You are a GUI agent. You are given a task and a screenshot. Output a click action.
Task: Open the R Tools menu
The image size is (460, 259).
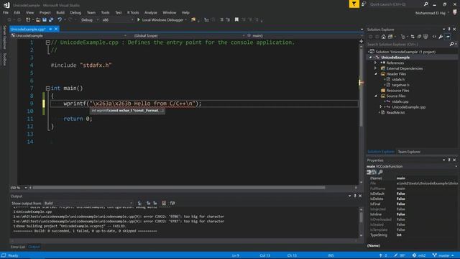133,13
